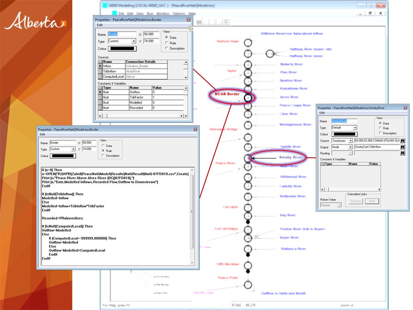Click the WISKI Modelling title bar app icon

point(105,5)
